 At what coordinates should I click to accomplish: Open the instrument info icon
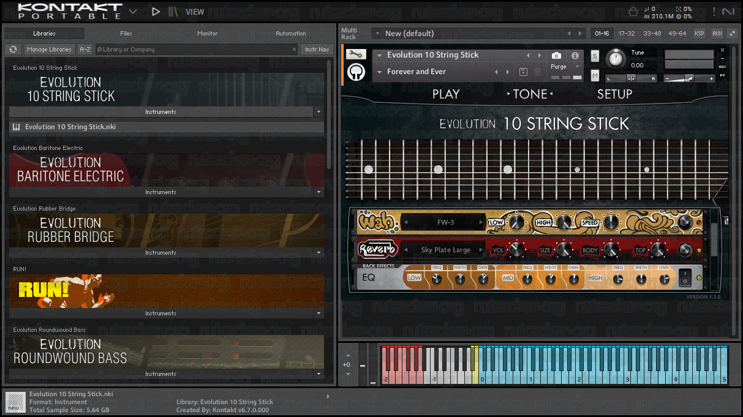(575, 56)
